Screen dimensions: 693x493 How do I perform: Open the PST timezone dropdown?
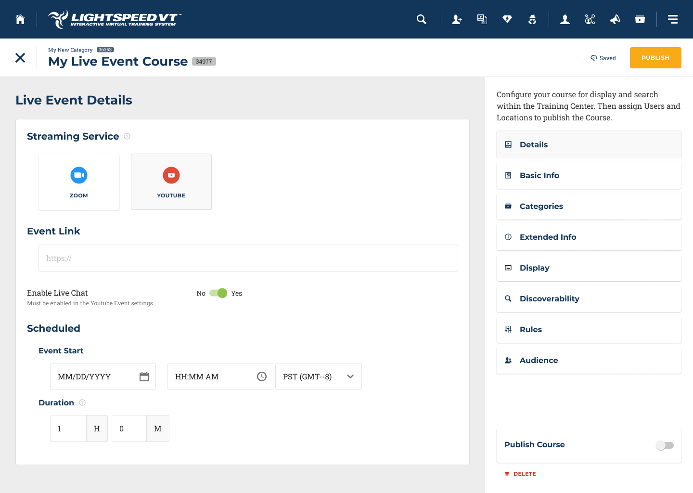click(x=318, y=376)
